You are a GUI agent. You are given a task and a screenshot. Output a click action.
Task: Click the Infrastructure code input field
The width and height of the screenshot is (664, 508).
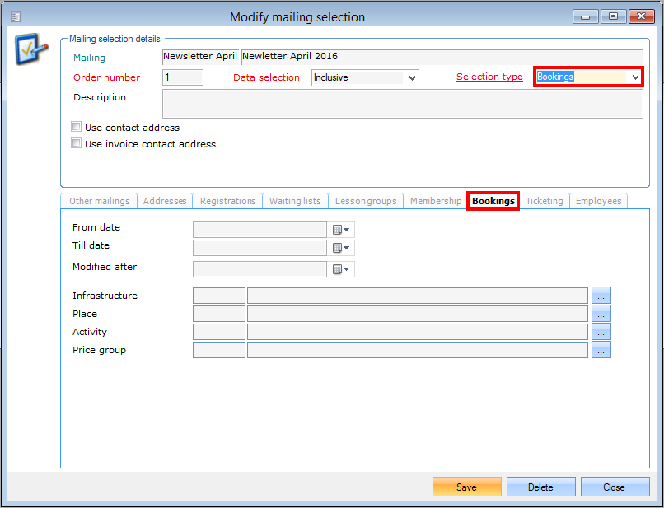219,296
